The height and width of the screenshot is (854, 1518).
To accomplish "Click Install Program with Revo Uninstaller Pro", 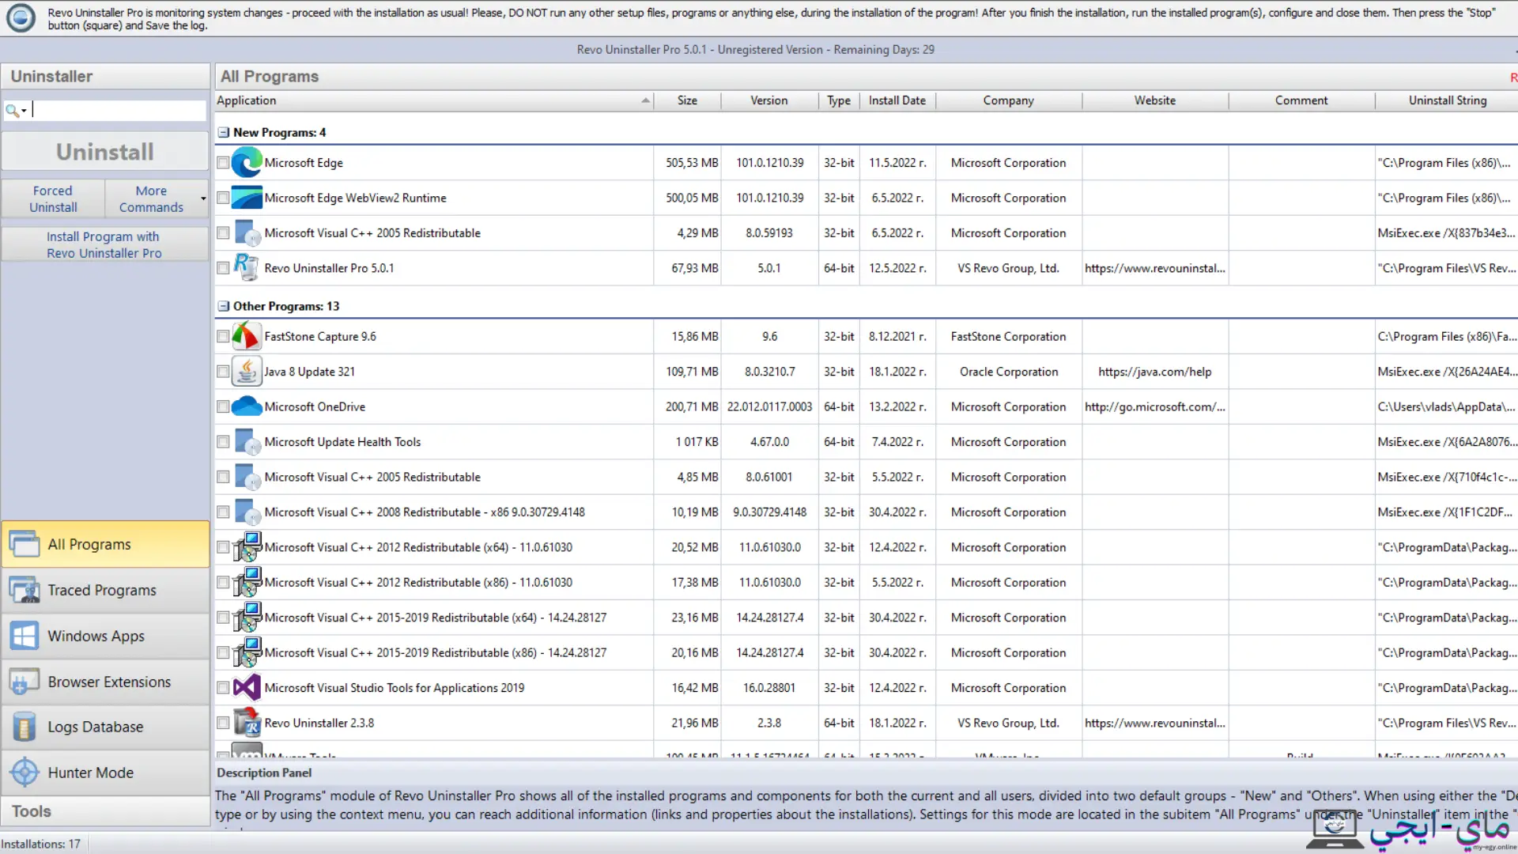I will (105, 244).
